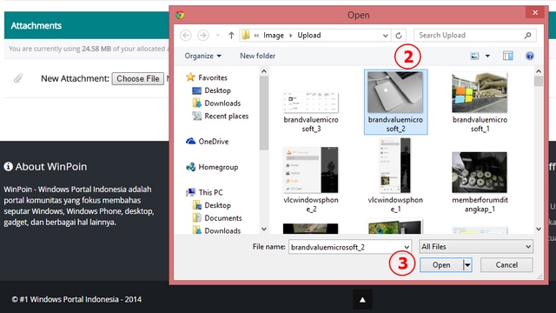Screen dimensions: 556x313
Task: Refresh the Upload folder
Action: [399, 35]
